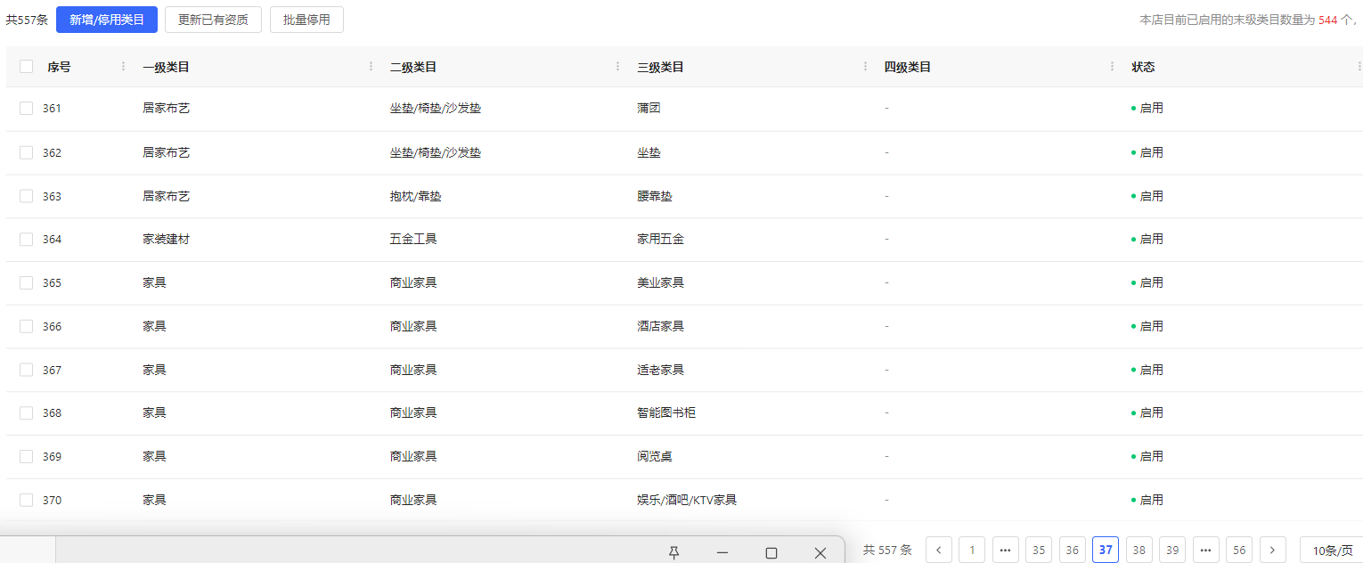Expand the pagination ellipsis after page 1
This screenshot has width=1363, height=563.
tap(1006, 551)
